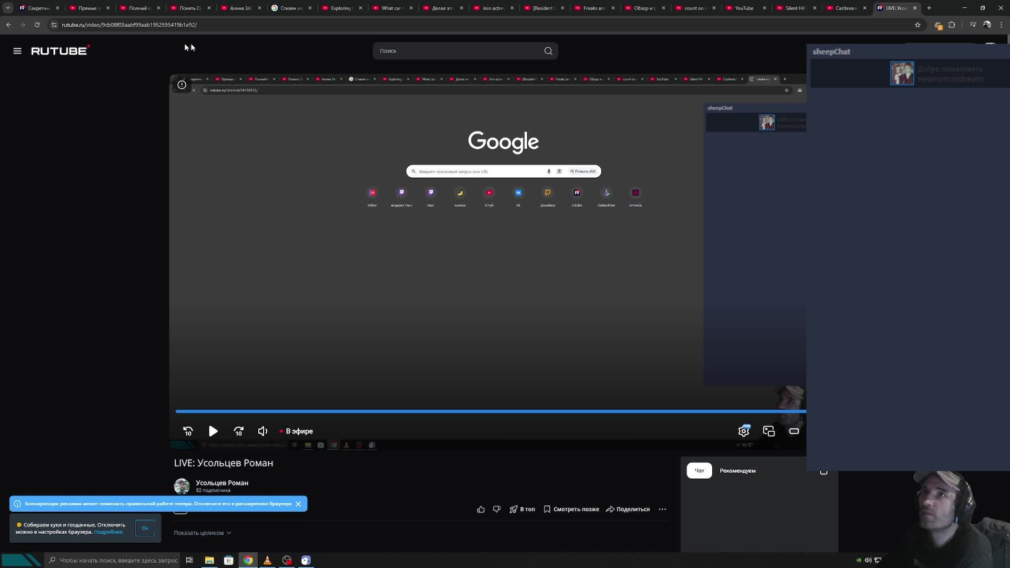Toggle picture-in-picture mini player

click(769, 431)
